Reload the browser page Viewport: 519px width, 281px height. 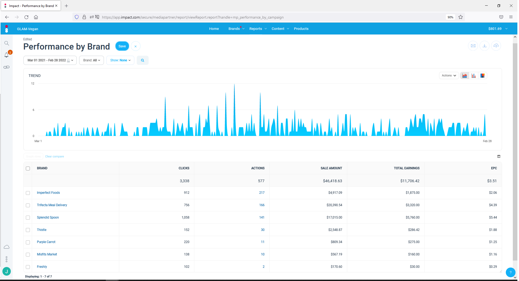(26, 17)
